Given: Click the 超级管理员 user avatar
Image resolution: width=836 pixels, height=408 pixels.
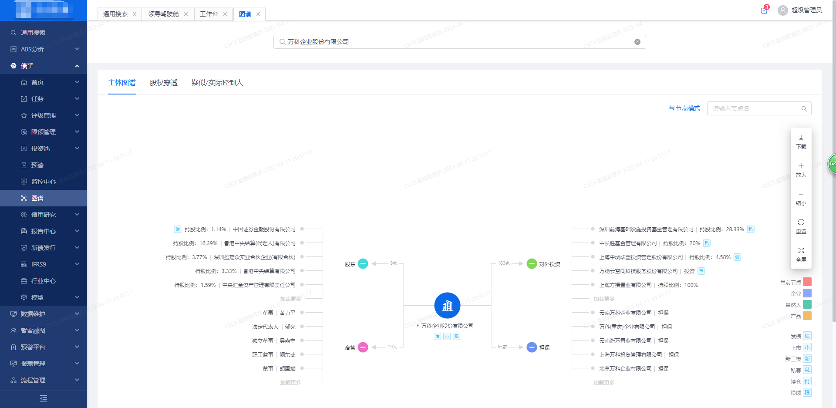Looking at the screenshot, I should click(x=782, y=10).
